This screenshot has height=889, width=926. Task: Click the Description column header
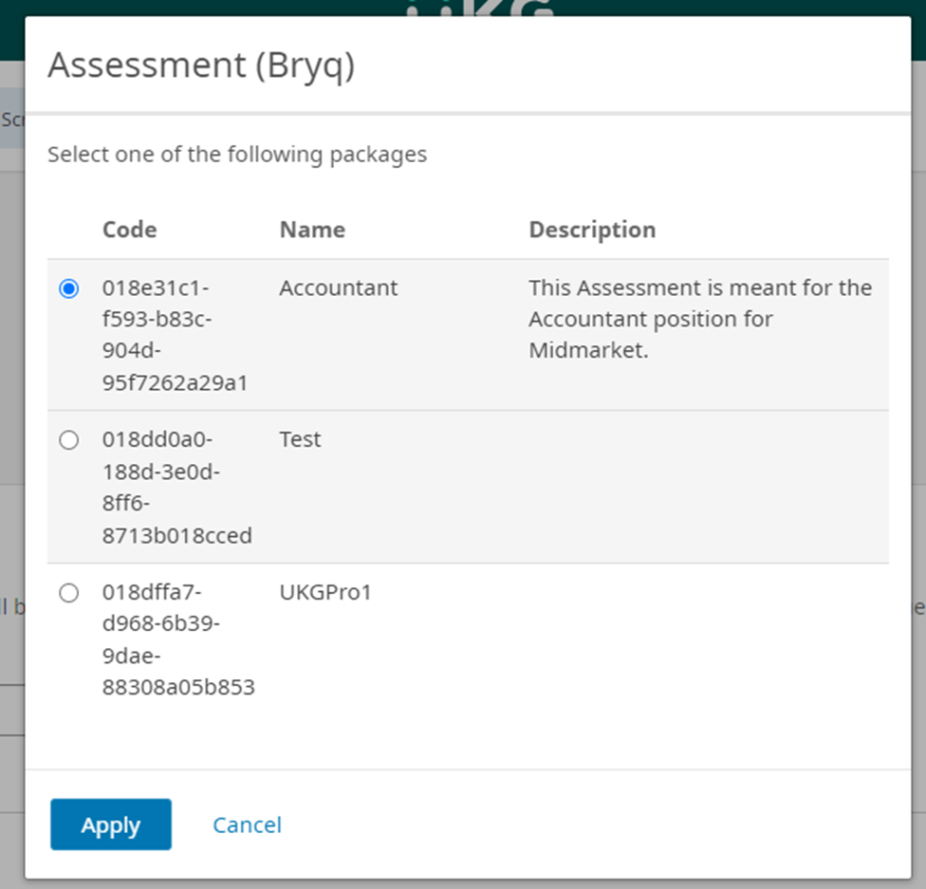click(x=592, y=230)
